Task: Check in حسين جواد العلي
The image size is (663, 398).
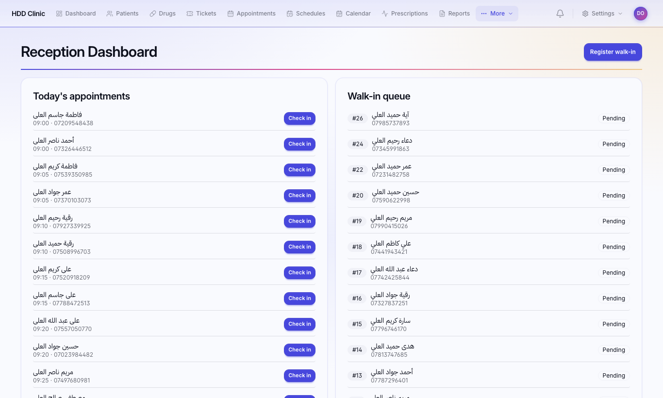Action: pos(299,350)
